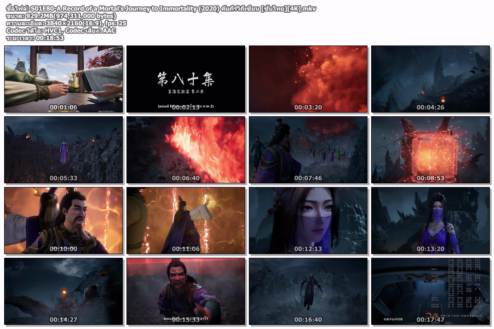Select the dark mountain thumbnail at 00:04:26

(x=431, y=79)
